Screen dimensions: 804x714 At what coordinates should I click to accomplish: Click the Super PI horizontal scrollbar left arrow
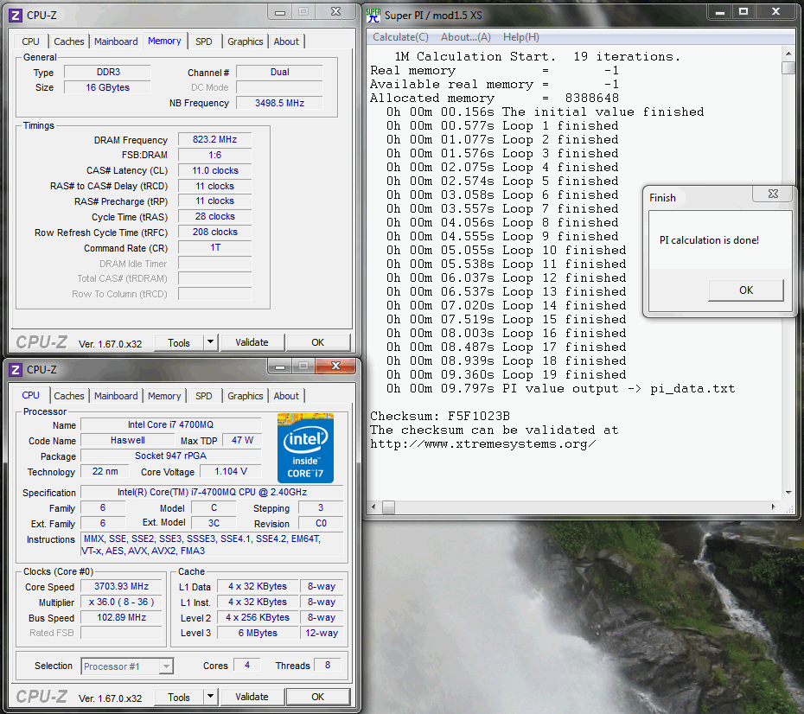(x=373, y=507)
